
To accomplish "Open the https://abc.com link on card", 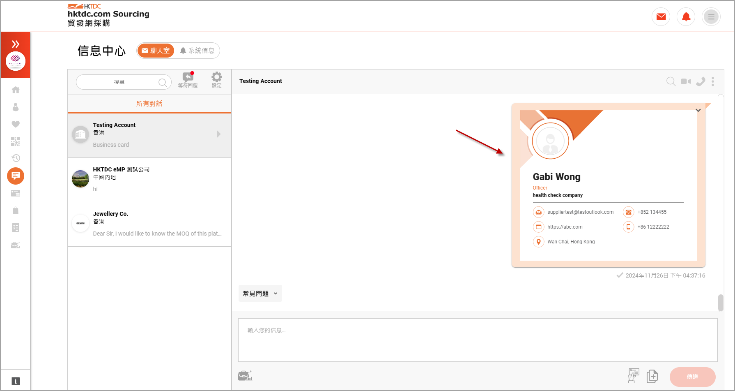I will pyautogui.click(x=565, y=227).
